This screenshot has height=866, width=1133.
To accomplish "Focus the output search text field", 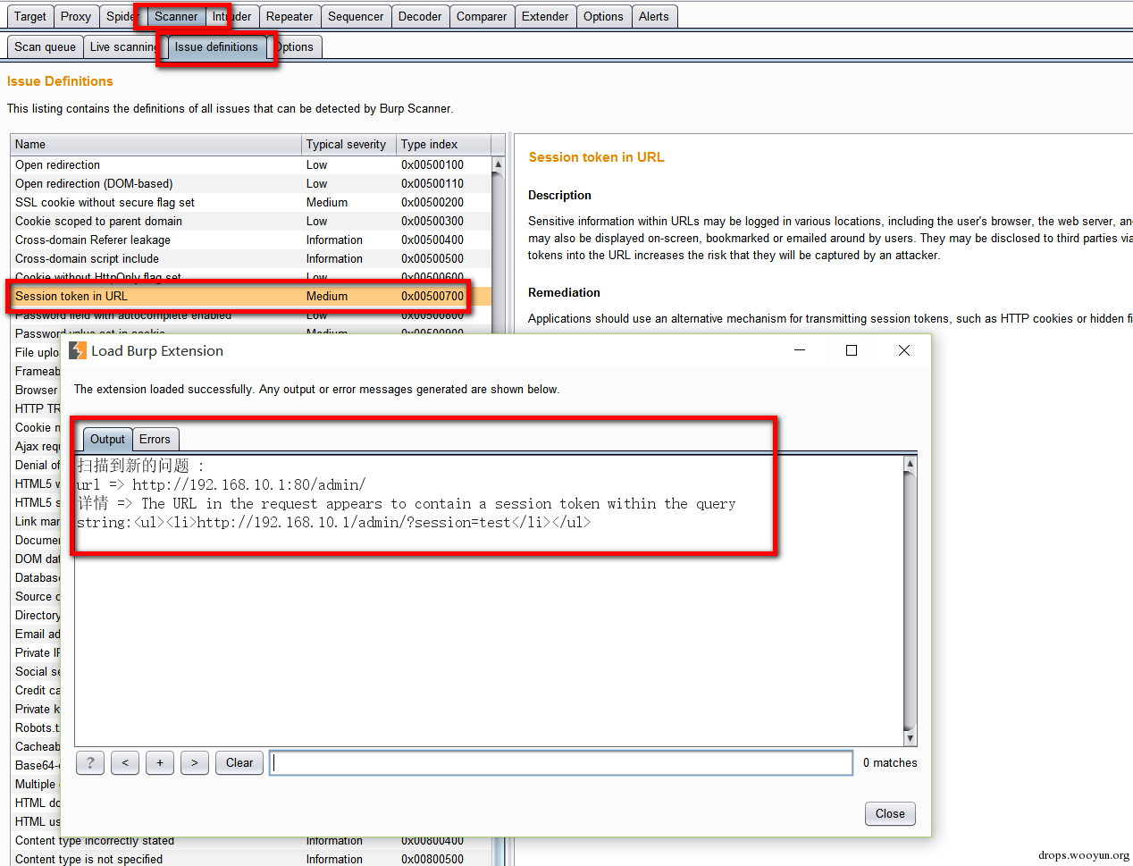I will 561,762.
